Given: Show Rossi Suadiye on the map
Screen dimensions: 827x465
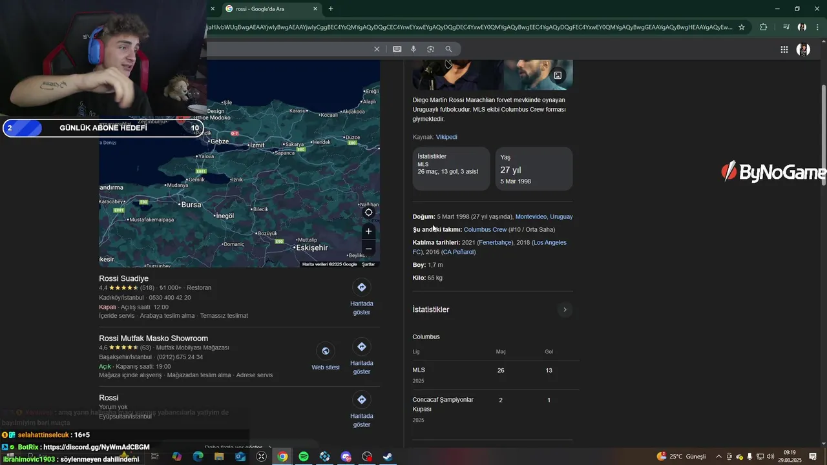Looking at the screenshot, I should (x=362, y=297).
